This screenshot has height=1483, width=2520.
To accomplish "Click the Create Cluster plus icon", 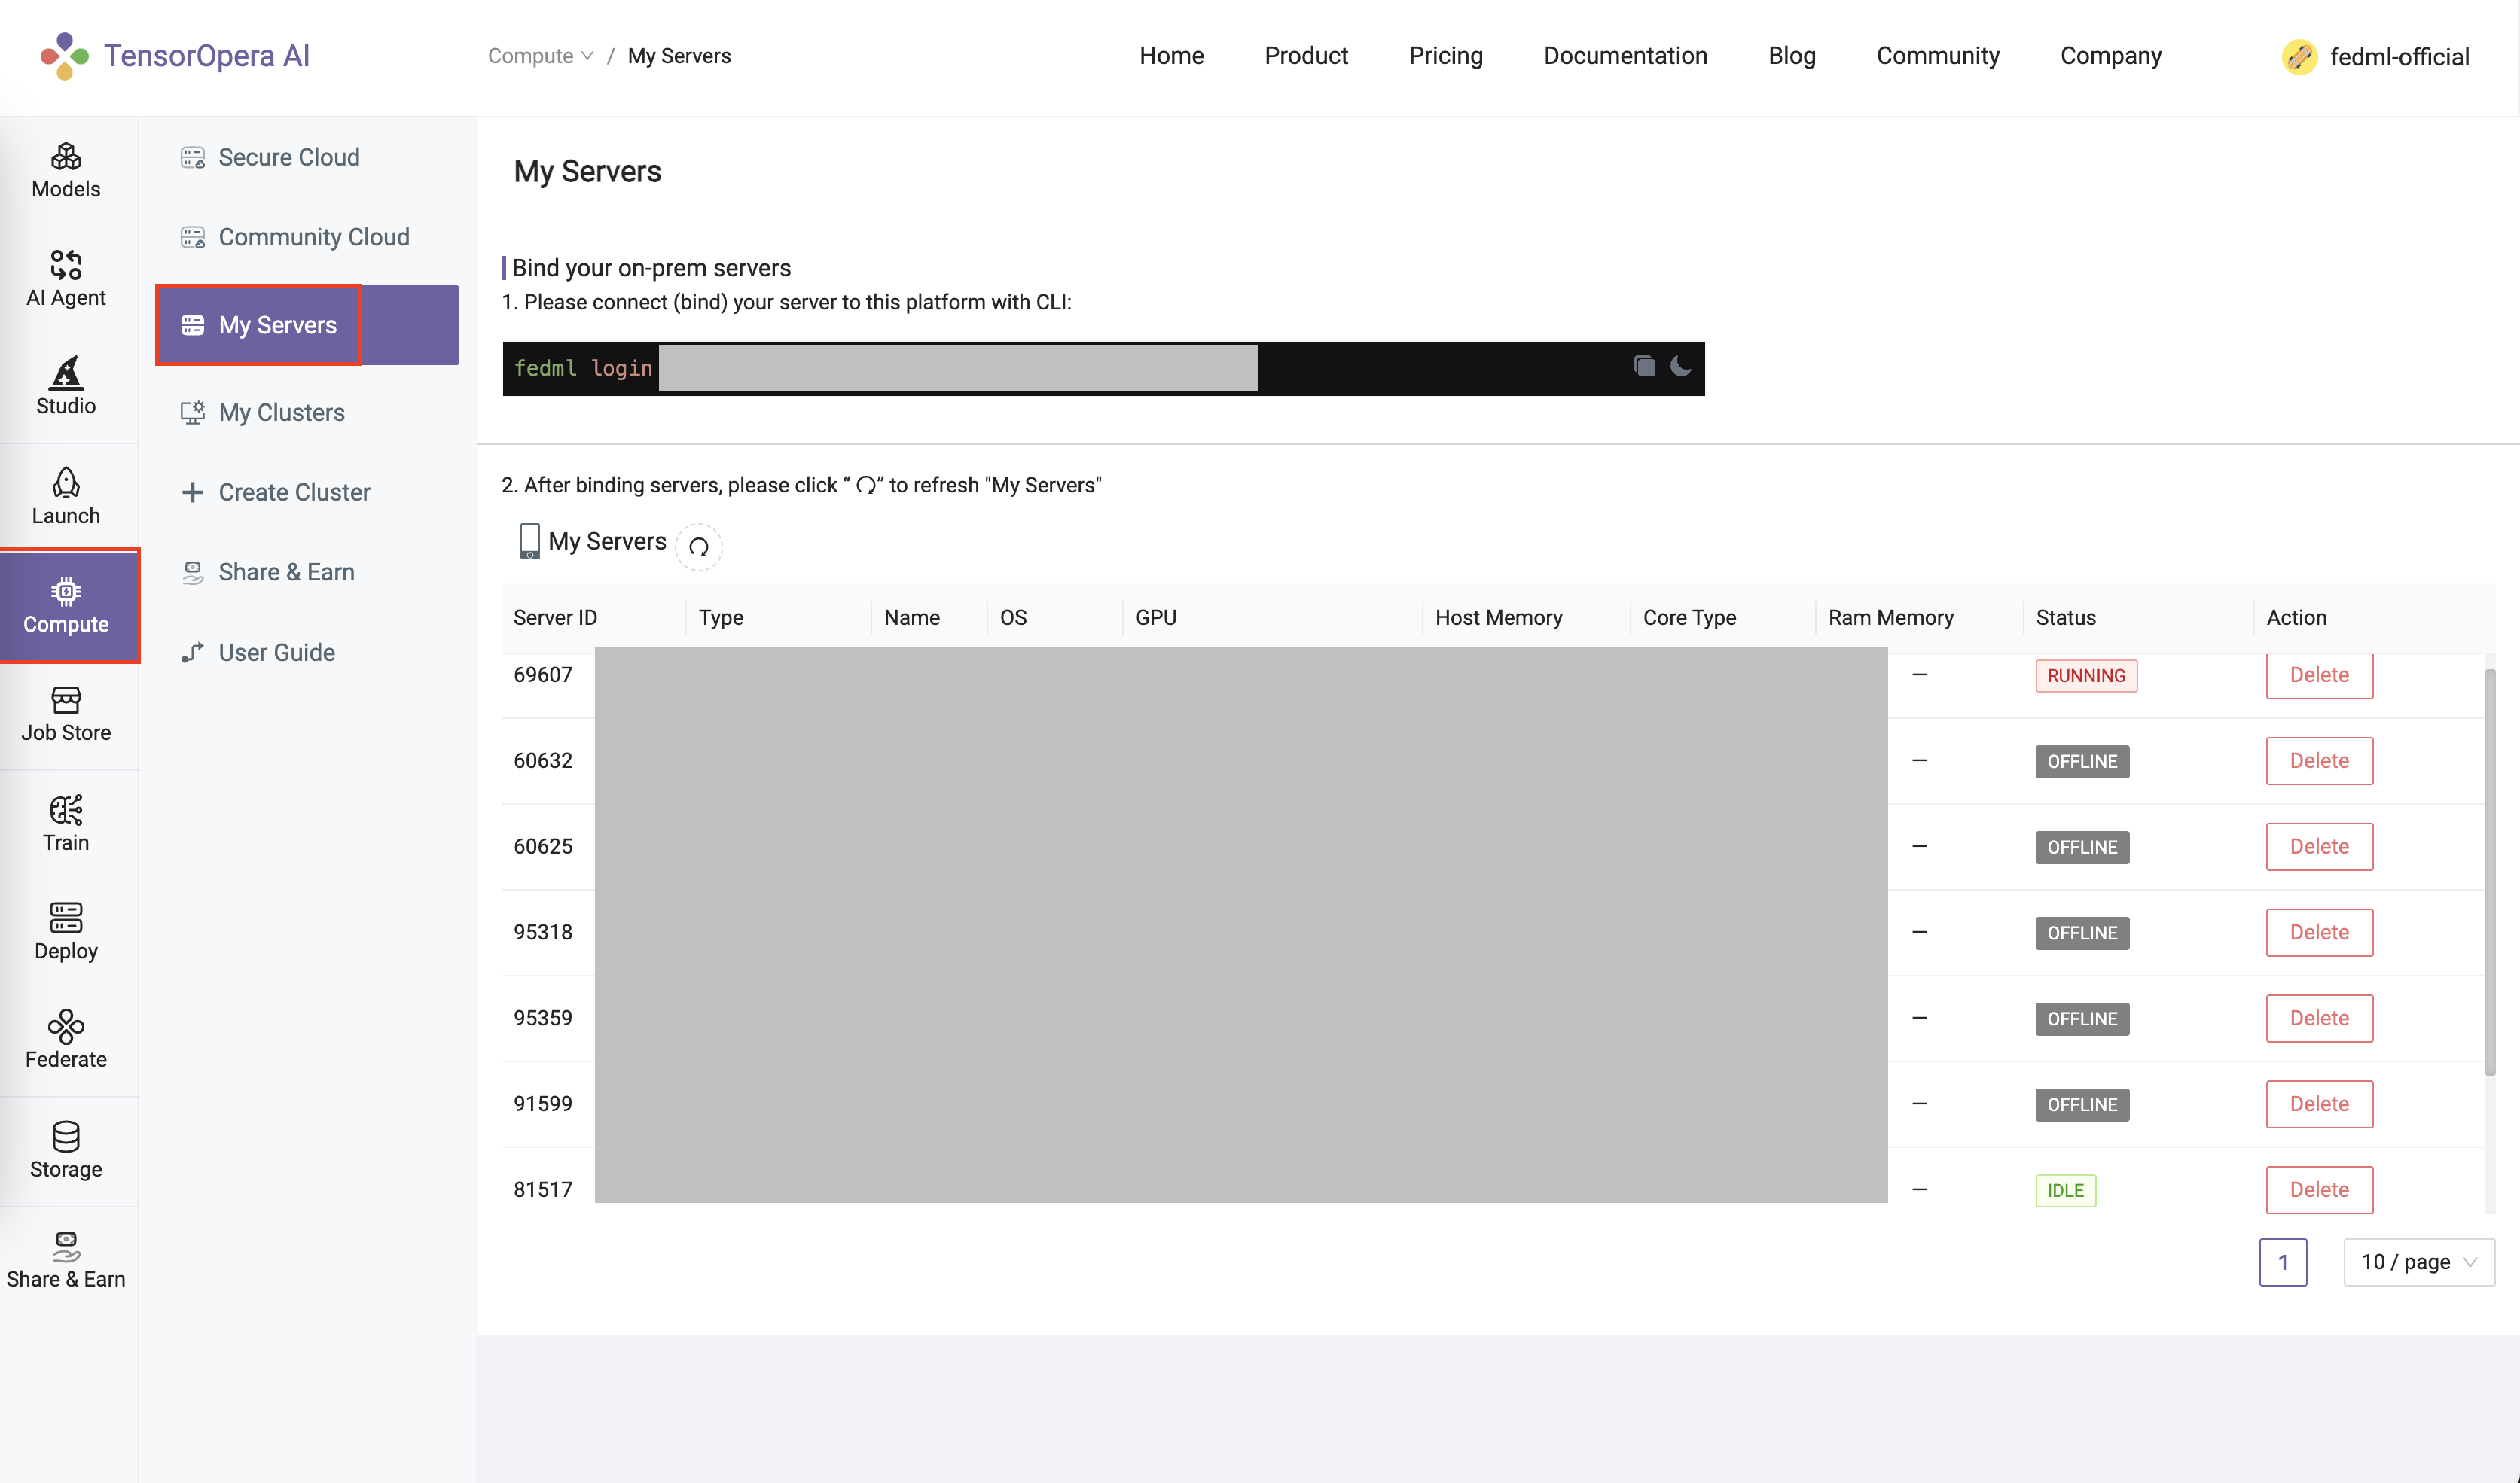I will pos(192,492).
